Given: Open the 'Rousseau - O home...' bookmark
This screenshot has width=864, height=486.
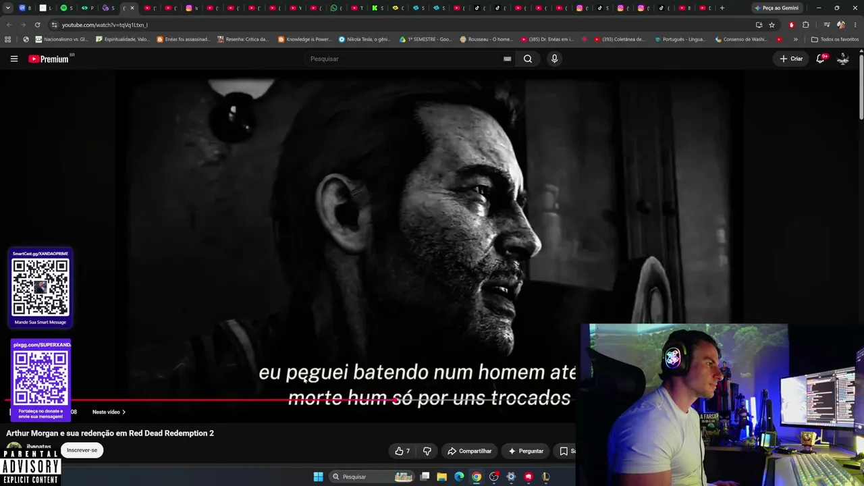Looking at the screenshot, I should (486, 39).
